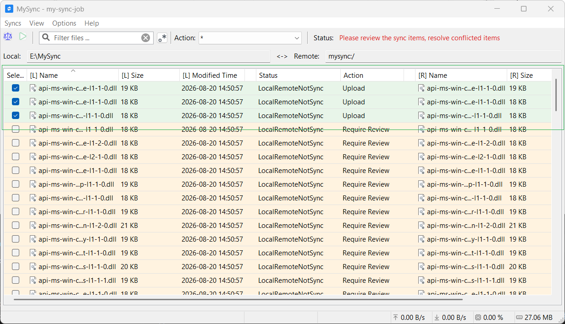Viewport: 565px width, 324px height.
Task: Click the upload speed arrow icon in status bar
Action: pyautogui.click(x=395, y=317)
